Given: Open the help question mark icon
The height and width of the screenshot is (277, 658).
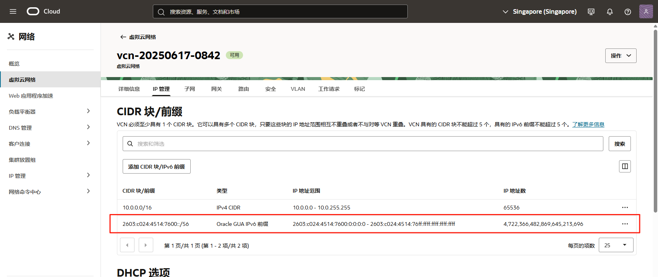Looking at the screenshot, I should 628,12.
